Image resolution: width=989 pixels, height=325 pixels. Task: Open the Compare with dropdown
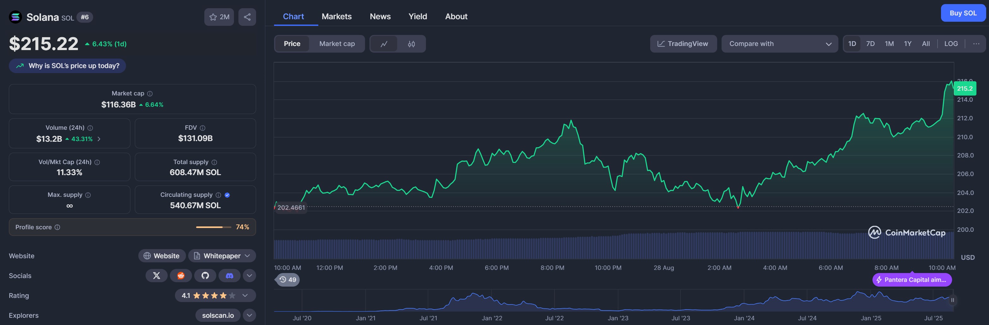[779, 44]
